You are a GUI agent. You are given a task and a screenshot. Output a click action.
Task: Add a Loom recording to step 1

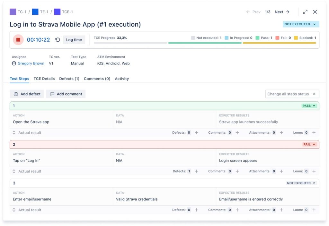click(x=314, y=132)
